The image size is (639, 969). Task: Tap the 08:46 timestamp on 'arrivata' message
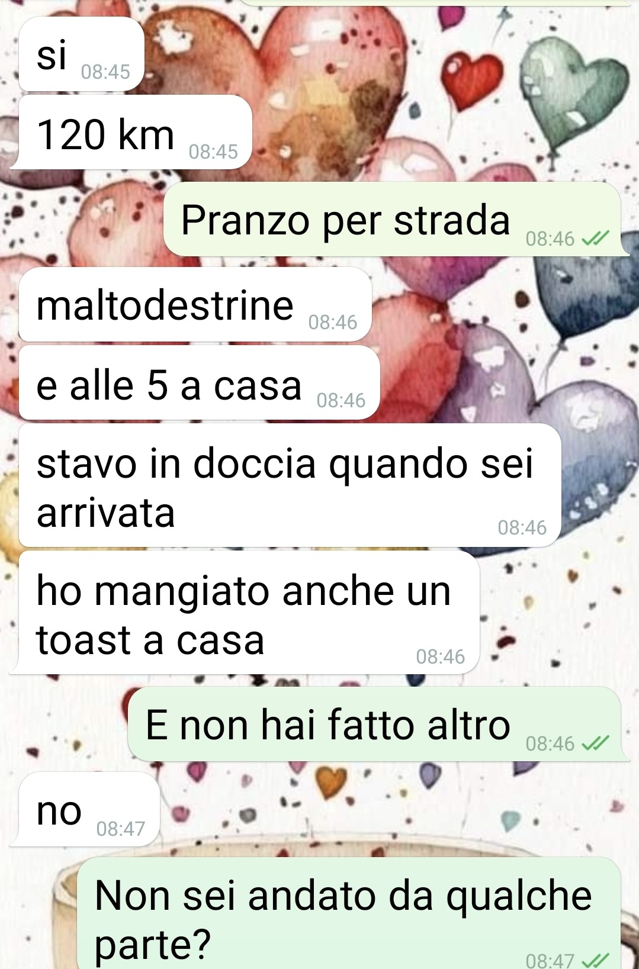[x=522, y=527]
